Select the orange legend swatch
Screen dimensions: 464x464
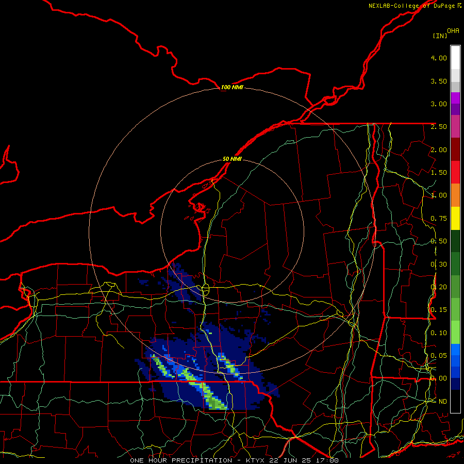[455, 195]
